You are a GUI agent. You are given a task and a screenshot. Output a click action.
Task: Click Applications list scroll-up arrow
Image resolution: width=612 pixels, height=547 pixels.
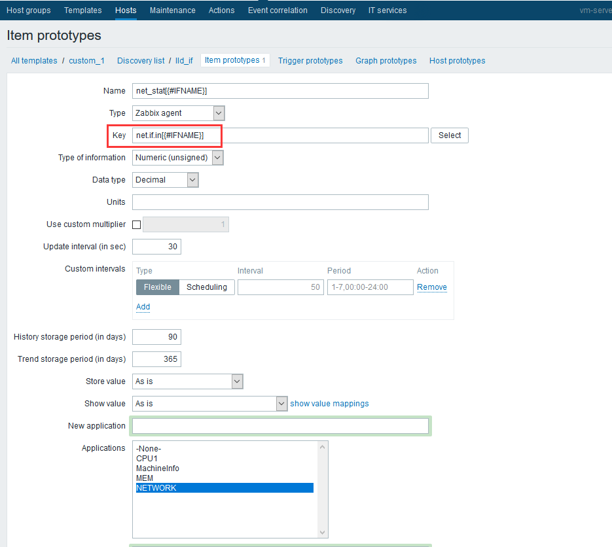click(323, 447)
